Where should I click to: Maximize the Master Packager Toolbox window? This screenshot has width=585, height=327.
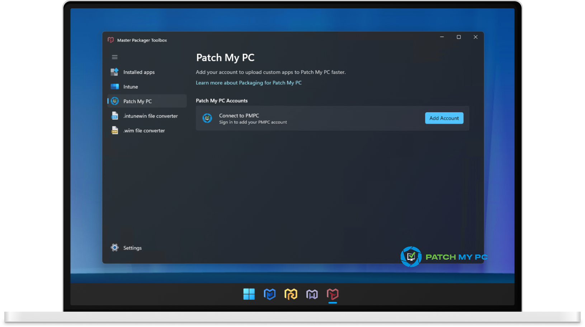459,37
